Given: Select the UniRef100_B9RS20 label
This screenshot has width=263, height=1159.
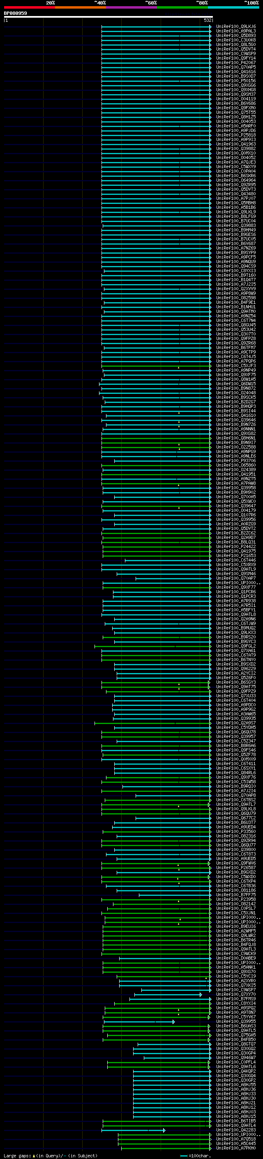Looking at the screenshot, I should (236, 637).
